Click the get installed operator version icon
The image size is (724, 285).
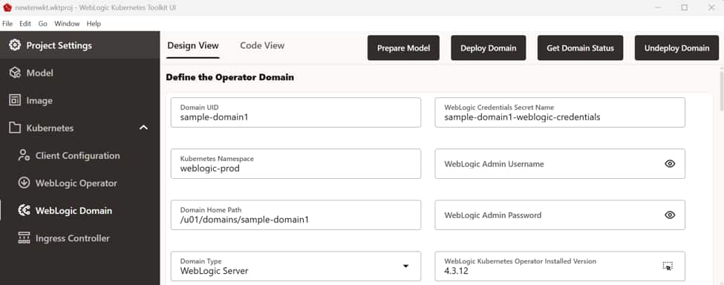click(668, 266)
